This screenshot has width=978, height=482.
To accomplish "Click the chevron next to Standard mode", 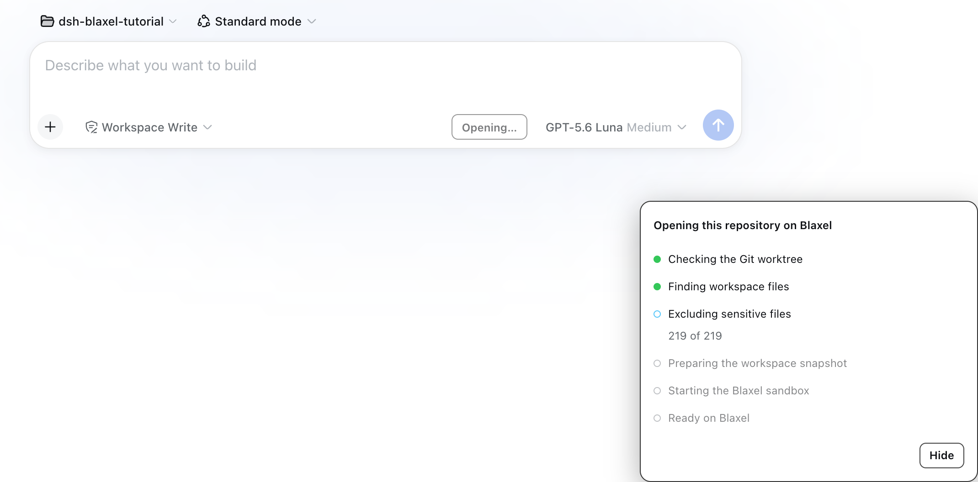I will tap(312, 21).
